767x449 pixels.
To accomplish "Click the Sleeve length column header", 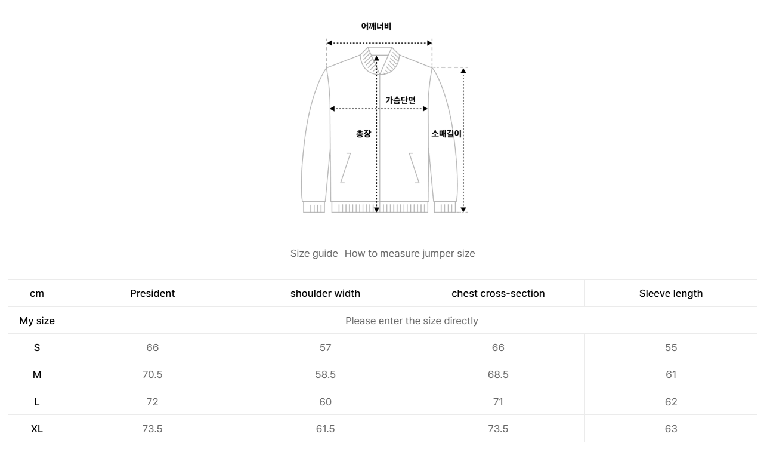I will pos(671,293).
